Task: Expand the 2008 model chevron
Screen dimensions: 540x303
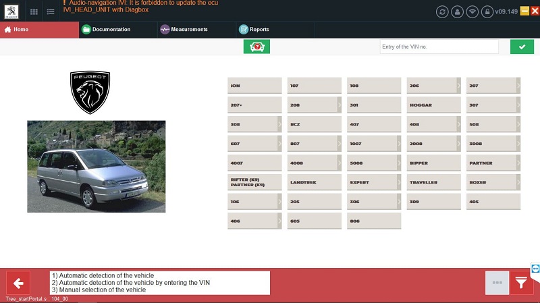Action: coord(459,144)
